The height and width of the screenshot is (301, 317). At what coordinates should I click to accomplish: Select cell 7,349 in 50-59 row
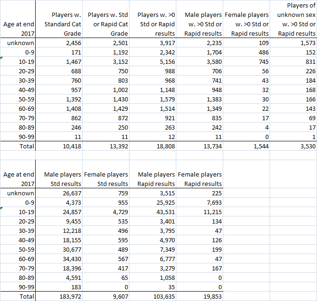152,249
